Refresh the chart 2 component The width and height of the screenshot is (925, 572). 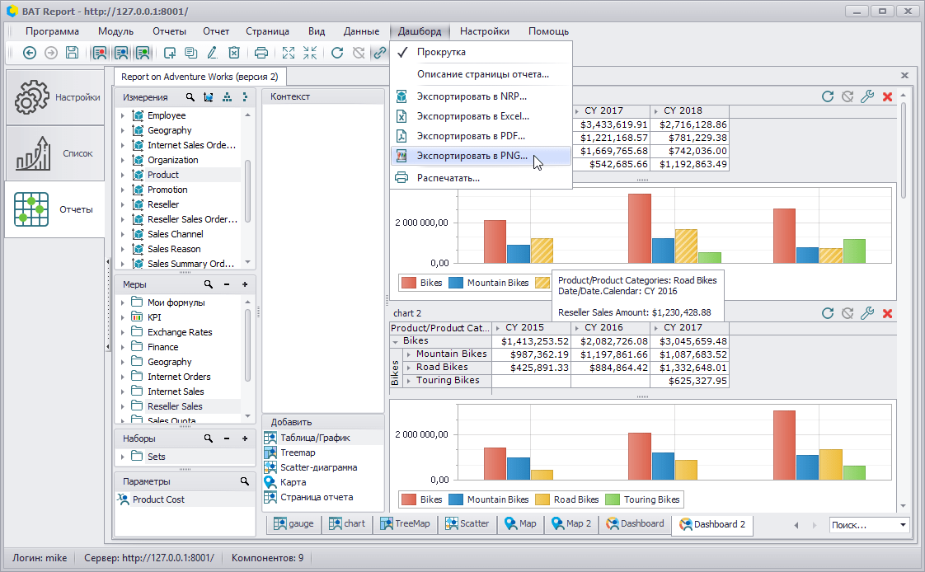[828, 313]
